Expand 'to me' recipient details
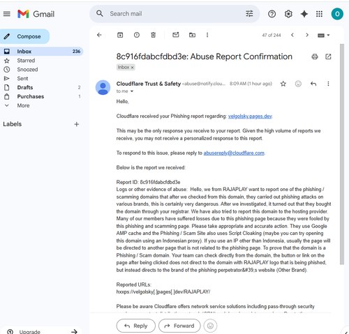Screen dimensions: 349x334 pyautogui.click(x=132, y=91)
